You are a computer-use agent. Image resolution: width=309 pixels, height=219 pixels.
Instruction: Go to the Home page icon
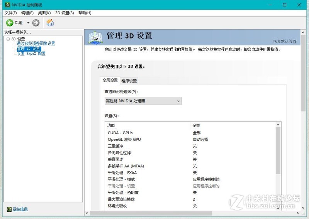(x=50, y=23)
